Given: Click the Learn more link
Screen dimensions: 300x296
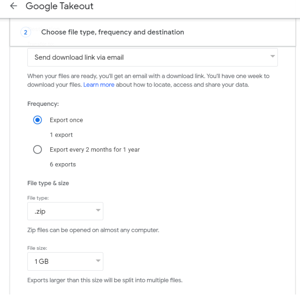Looking at the screenshot, I should pyautogui.click(x=99, y=85).
